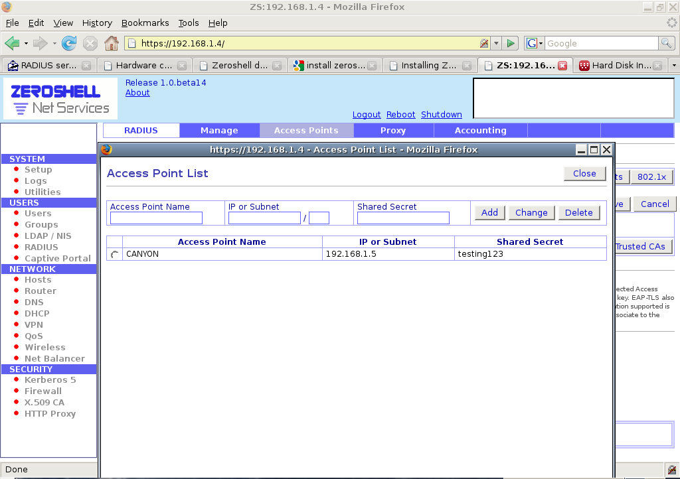Switch to the Hard Disk In... browser tab
The image size is (680, 479).
click(622, 66)
